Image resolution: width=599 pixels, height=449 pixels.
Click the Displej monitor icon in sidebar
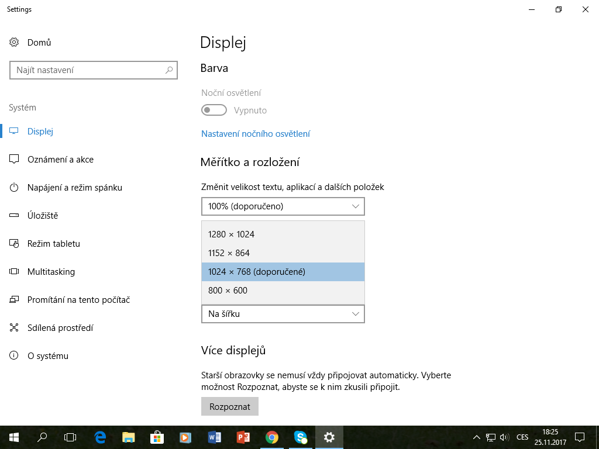tap(14, 131)
